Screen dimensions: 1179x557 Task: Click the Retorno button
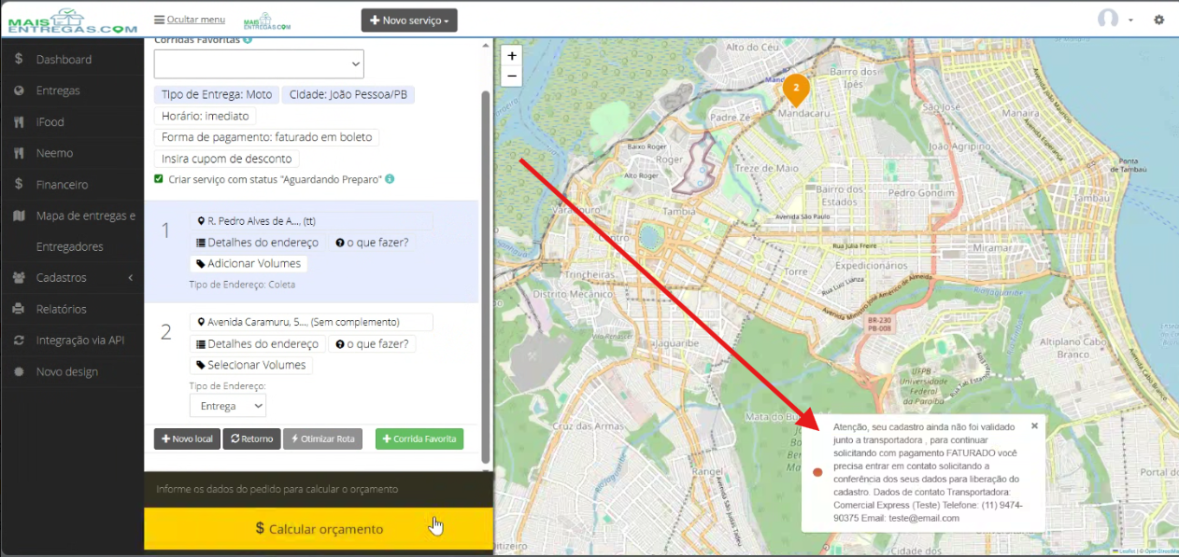tap(251, 439)
